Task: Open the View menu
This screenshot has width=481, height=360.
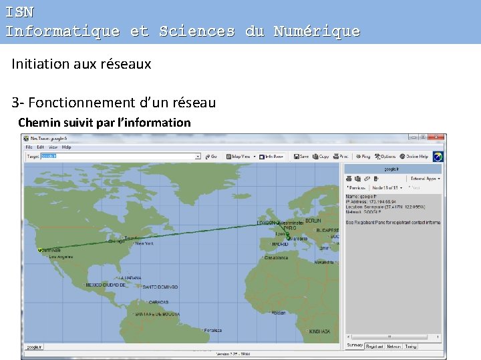Action: click(x=53, y=147)
